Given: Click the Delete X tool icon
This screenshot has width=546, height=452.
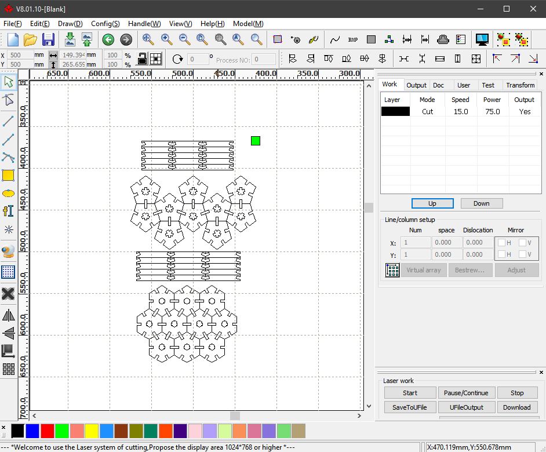Looking at the screenshot, I should (x=8, y=294).
